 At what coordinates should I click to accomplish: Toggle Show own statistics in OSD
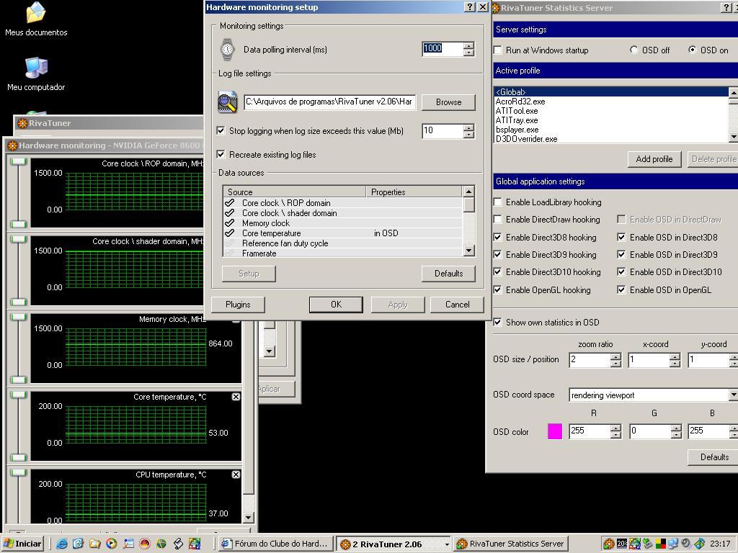click(498, 322)
